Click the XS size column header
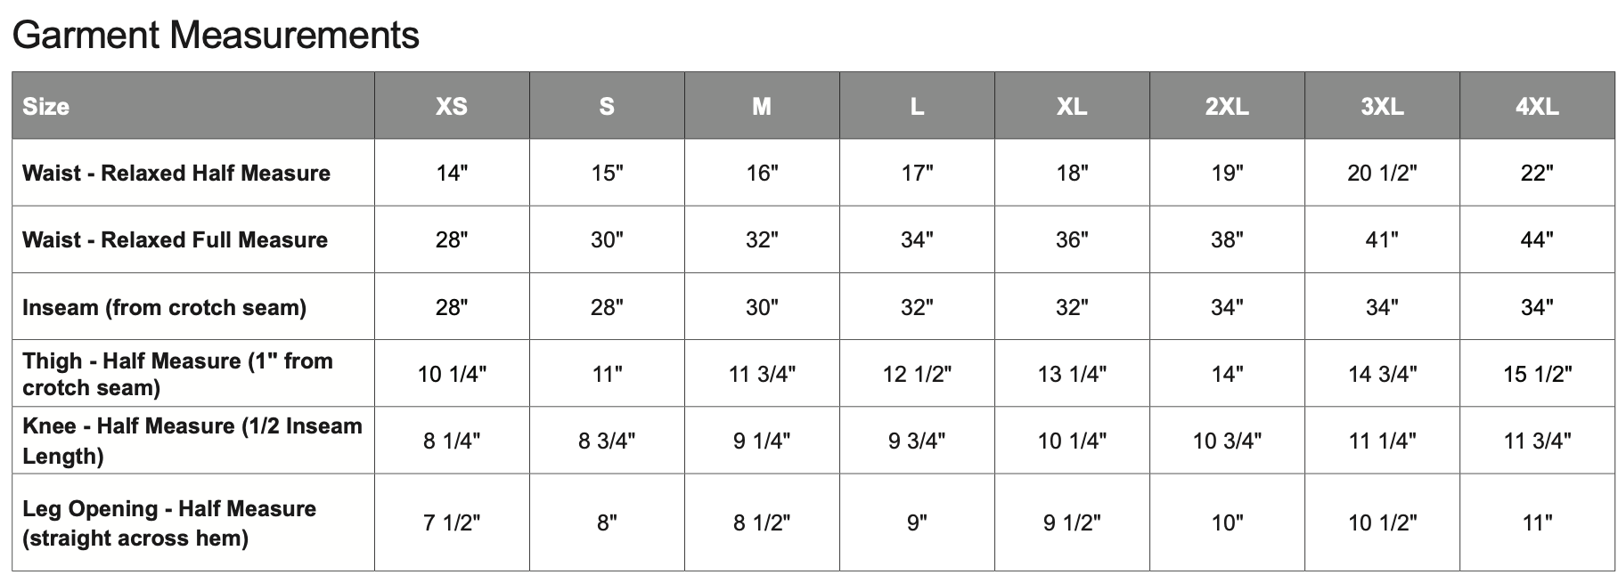 click(x=452, y=107)
